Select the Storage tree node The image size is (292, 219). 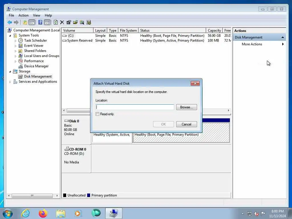point(25,71)
